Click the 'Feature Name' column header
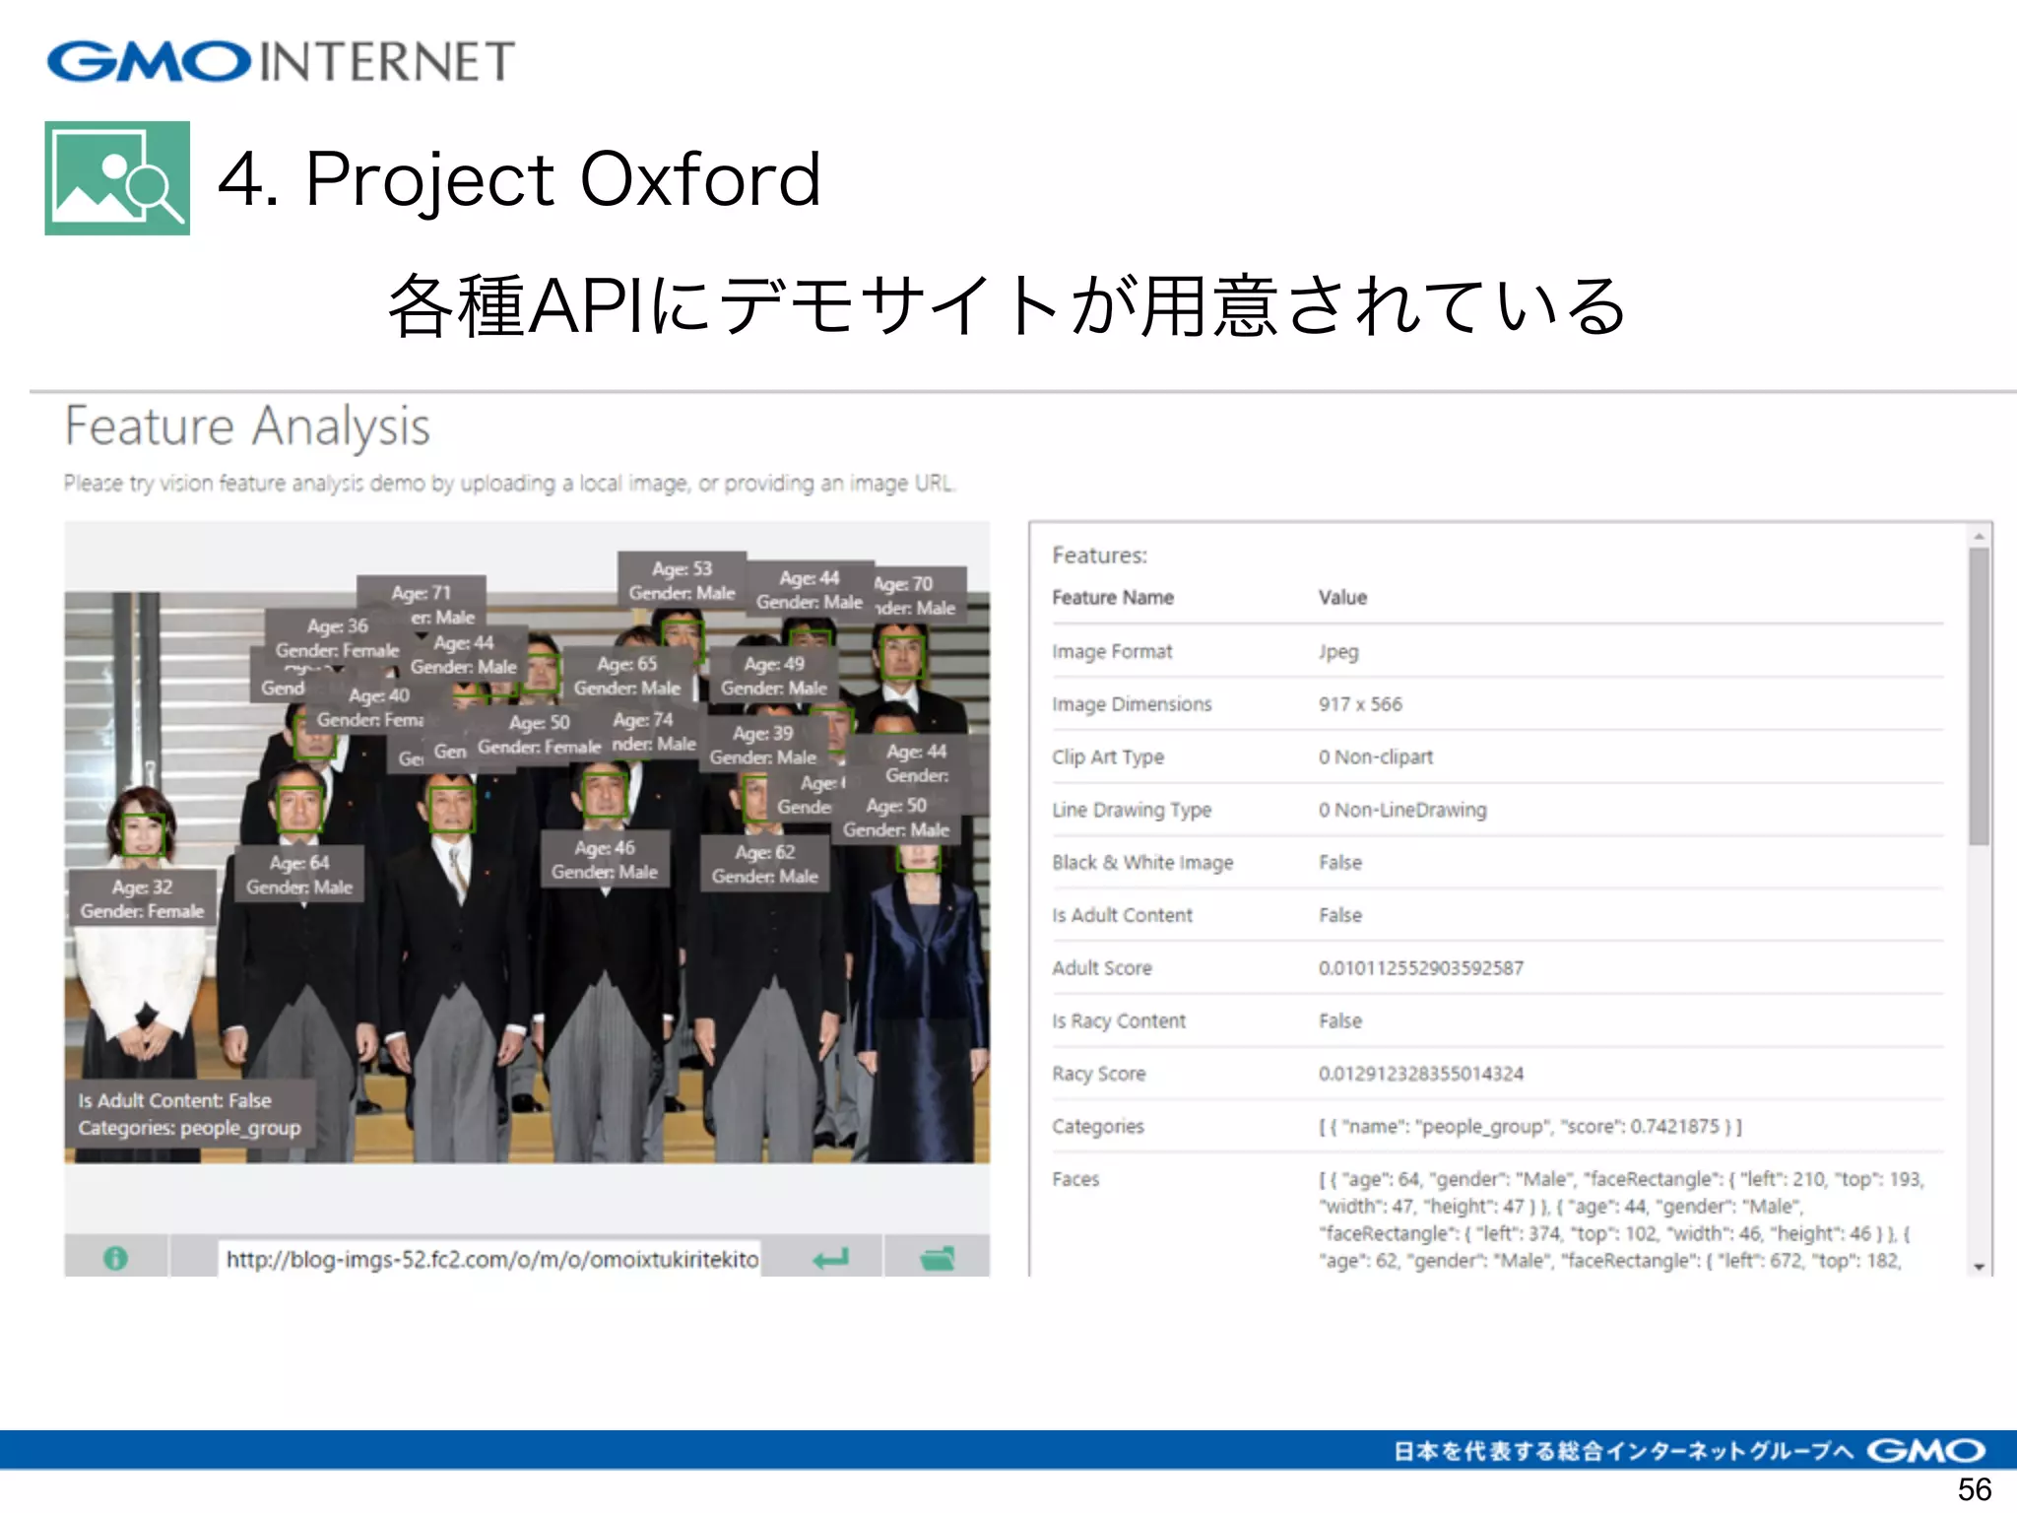This screenshot has width=2017, height=1513. tap(1113, 597)
